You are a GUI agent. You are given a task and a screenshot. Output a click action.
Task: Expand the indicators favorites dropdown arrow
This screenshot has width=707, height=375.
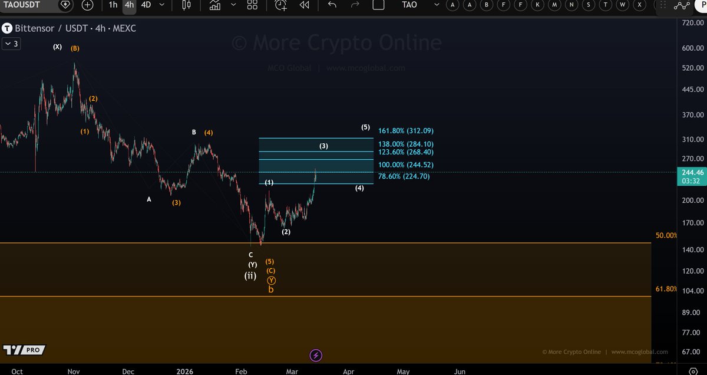(x=234, y=5)
